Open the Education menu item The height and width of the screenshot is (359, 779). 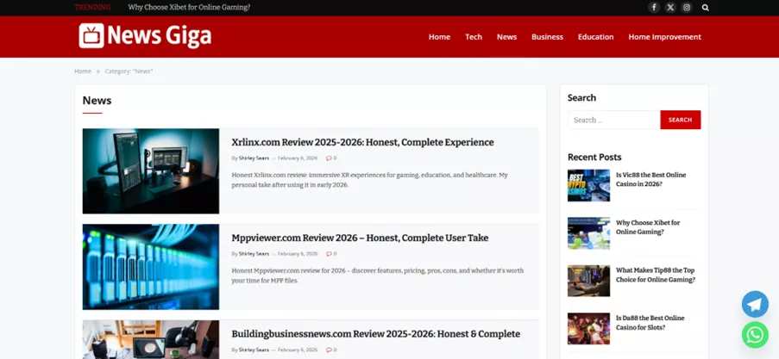pyautogui.click(x=595, y=37)
